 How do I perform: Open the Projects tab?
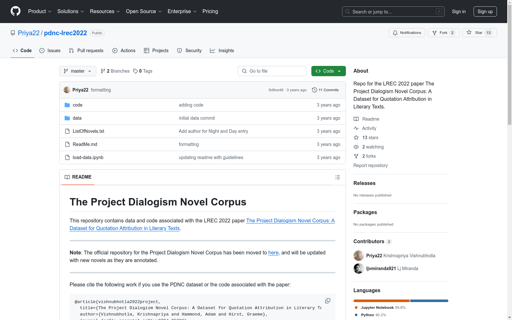click(x=156, y=51)
